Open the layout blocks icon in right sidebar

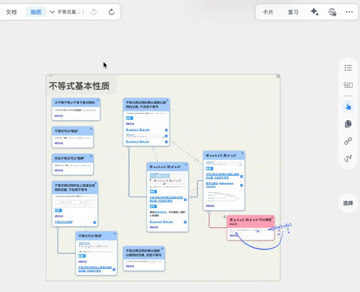pyautogui.click(x=348, y=85)
